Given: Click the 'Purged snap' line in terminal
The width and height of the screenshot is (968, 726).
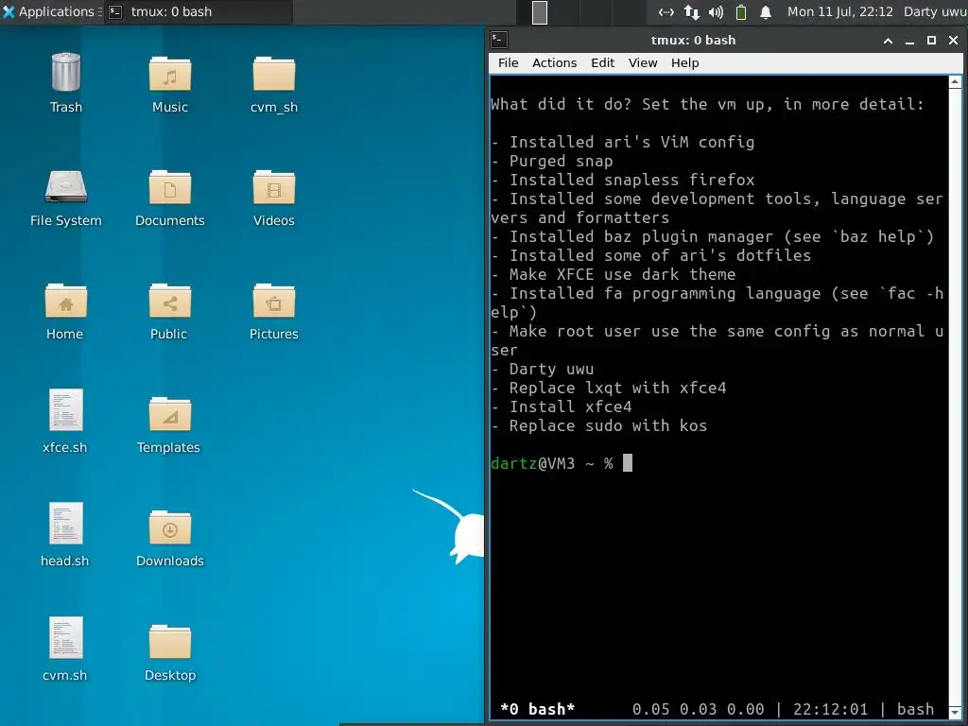Looking at the screenshot, I should point(552,161).
